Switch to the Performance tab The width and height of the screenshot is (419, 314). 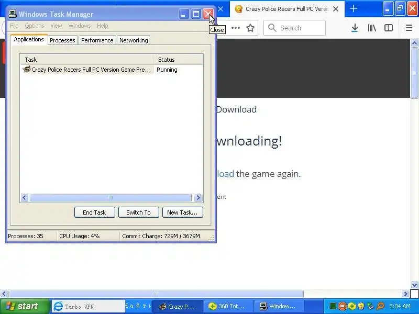tap(97, 40)
